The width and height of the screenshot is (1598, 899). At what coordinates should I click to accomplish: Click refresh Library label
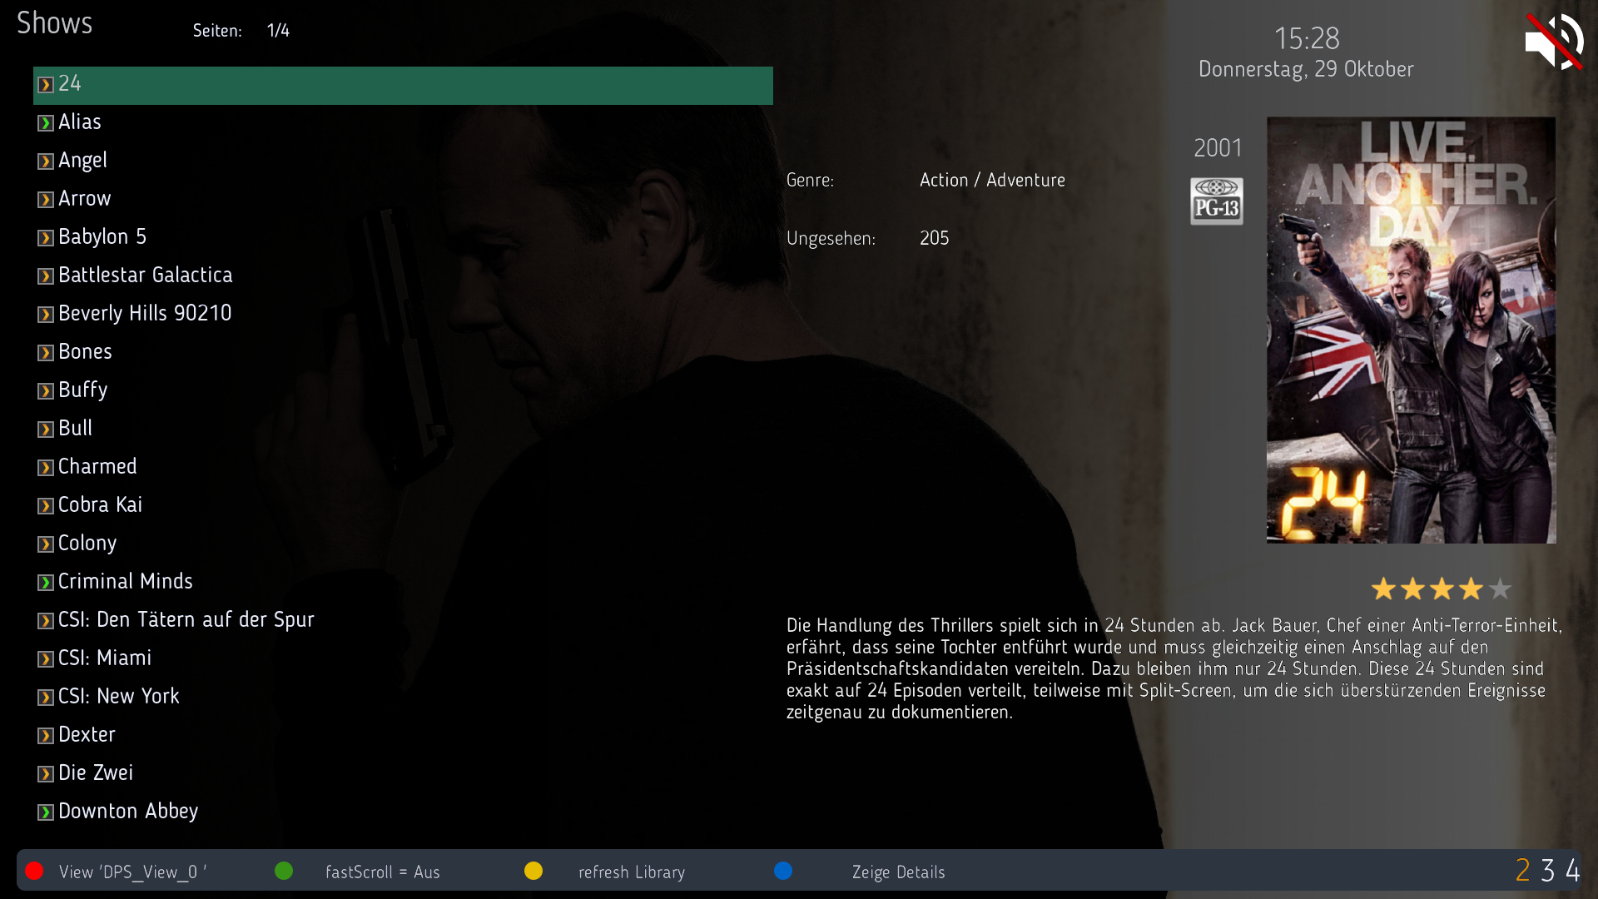(x=632, y=872)
